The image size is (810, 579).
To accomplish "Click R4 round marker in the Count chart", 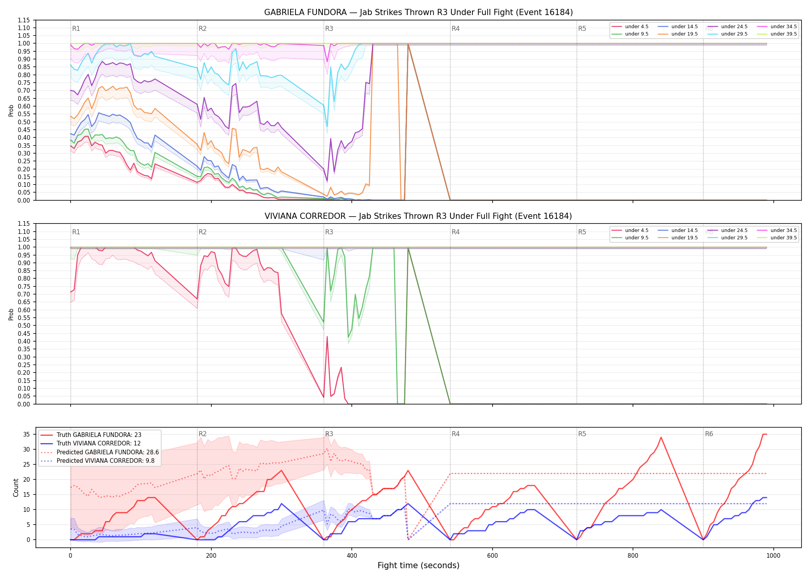I will (x=456, y=434).
